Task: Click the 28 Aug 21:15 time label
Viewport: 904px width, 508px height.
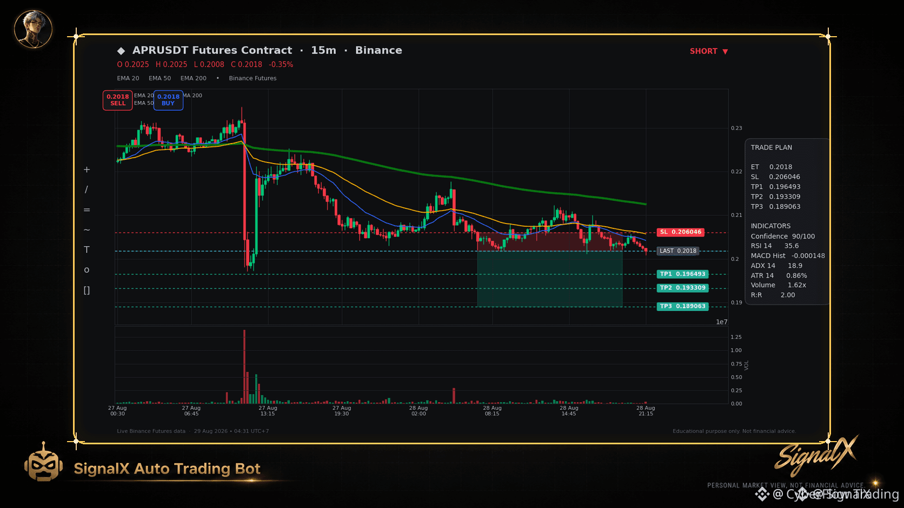Action: tap(646, 411)
